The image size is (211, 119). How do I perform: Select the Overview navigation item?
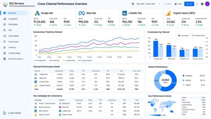[14, 13]
